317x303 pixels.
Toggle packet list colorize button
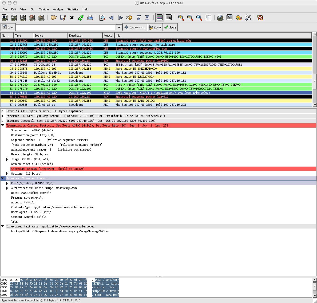pyautogui.click(x=160, y=18)
